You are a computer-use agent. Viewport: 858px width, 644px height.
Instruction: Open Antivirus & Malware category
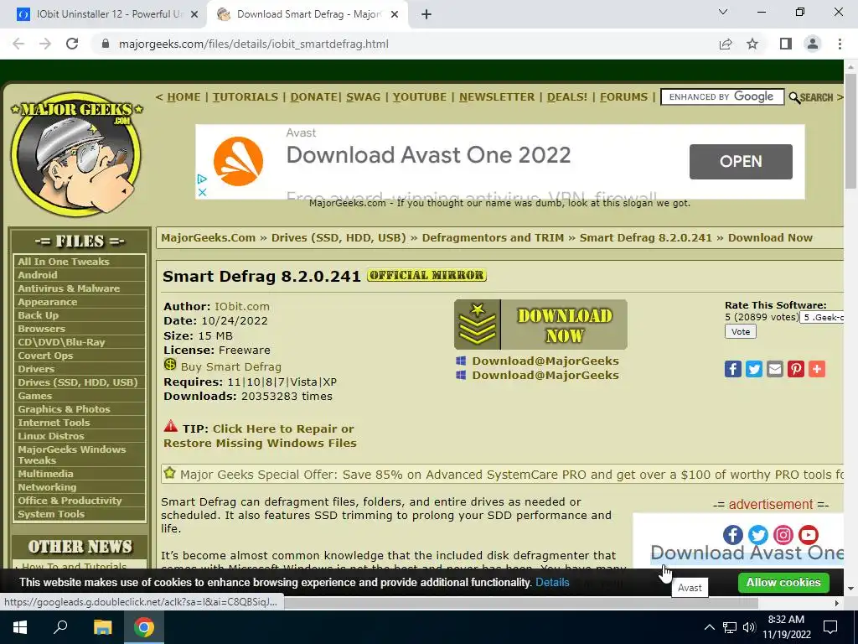point(69,288)
